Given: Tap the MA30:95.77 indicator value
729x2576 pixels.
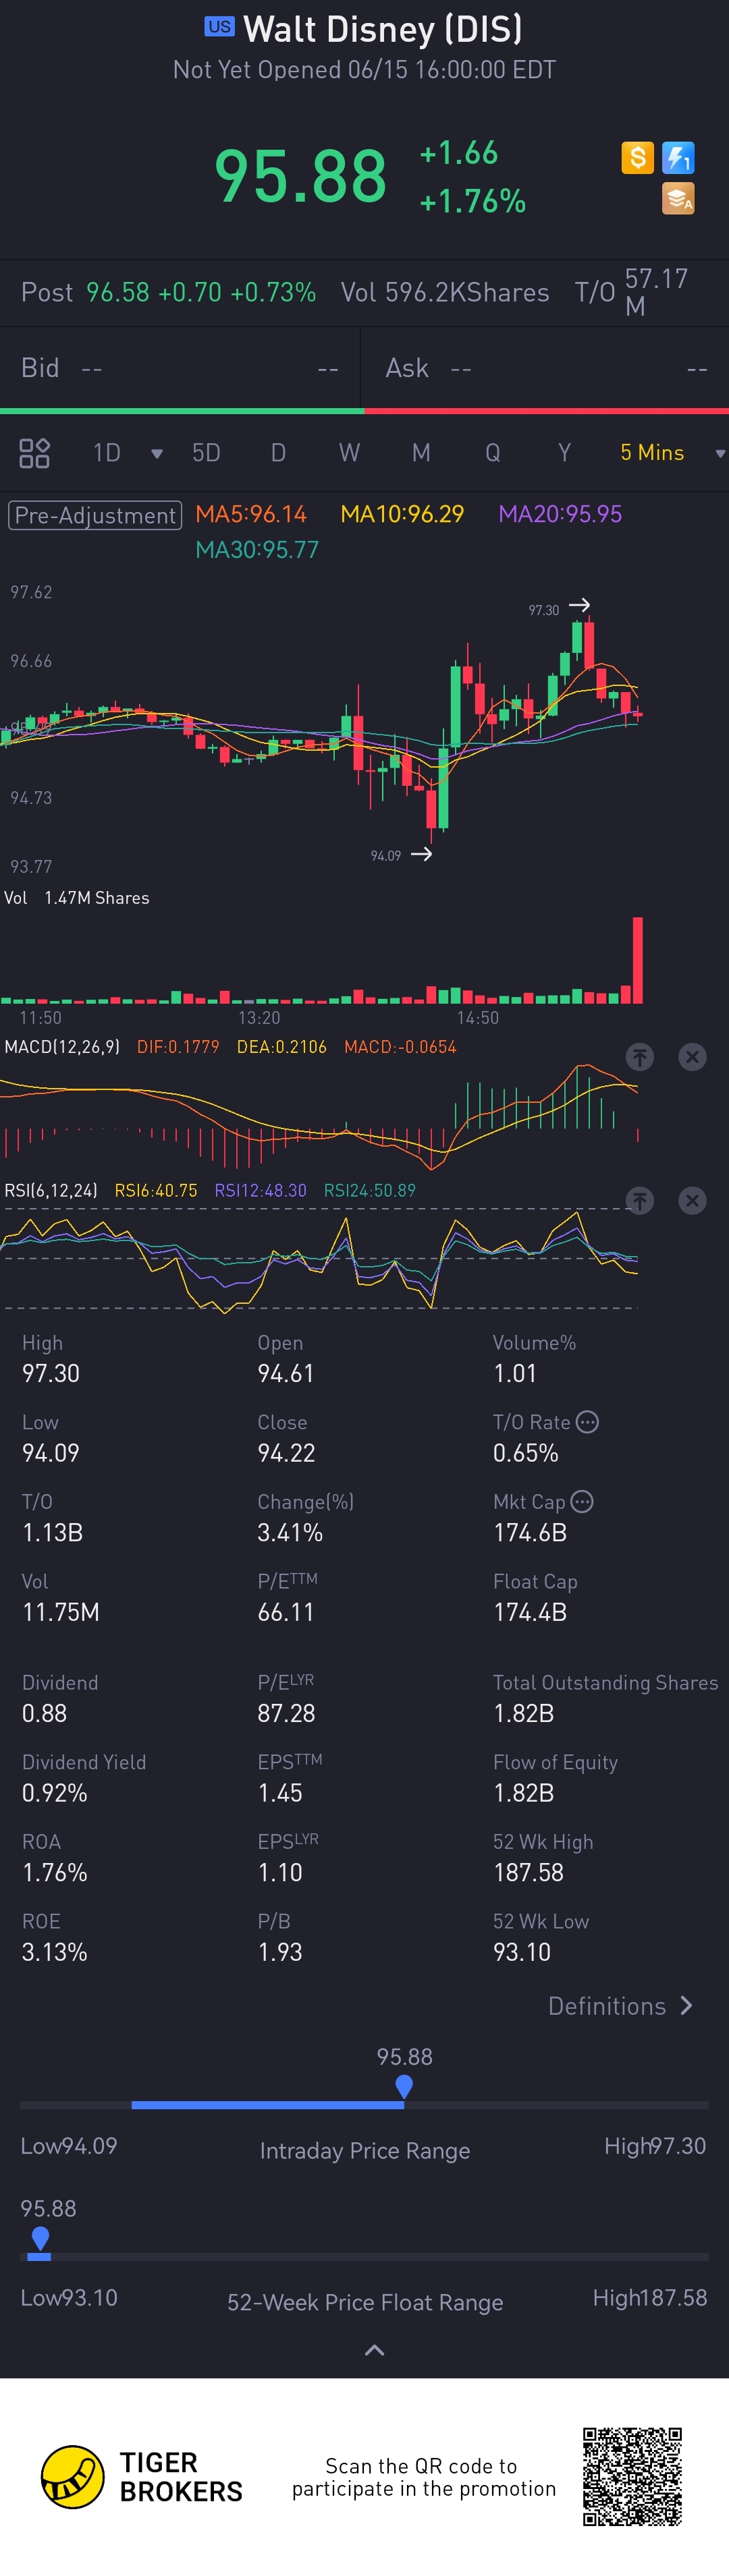Looking at the screenshot, I should 256,549.
